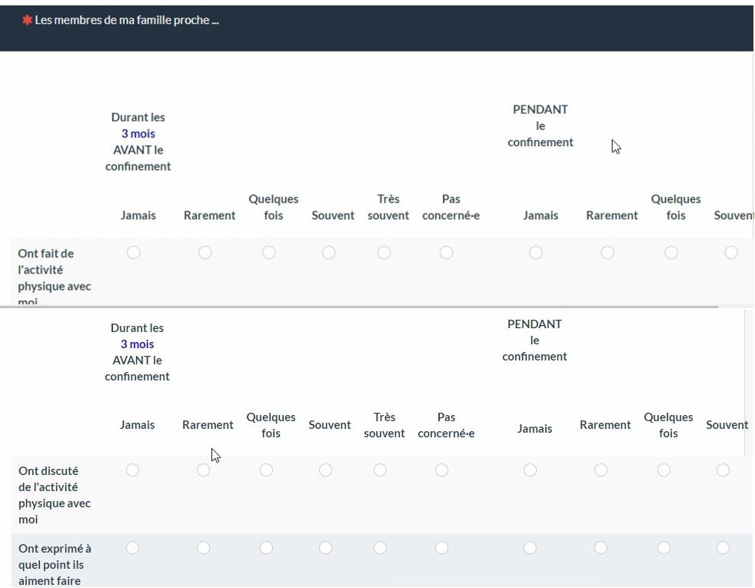Mark 'Quelques fois' during confinement in 'Ont discuté' row
The image size is (755, 588).
[664, 470]
